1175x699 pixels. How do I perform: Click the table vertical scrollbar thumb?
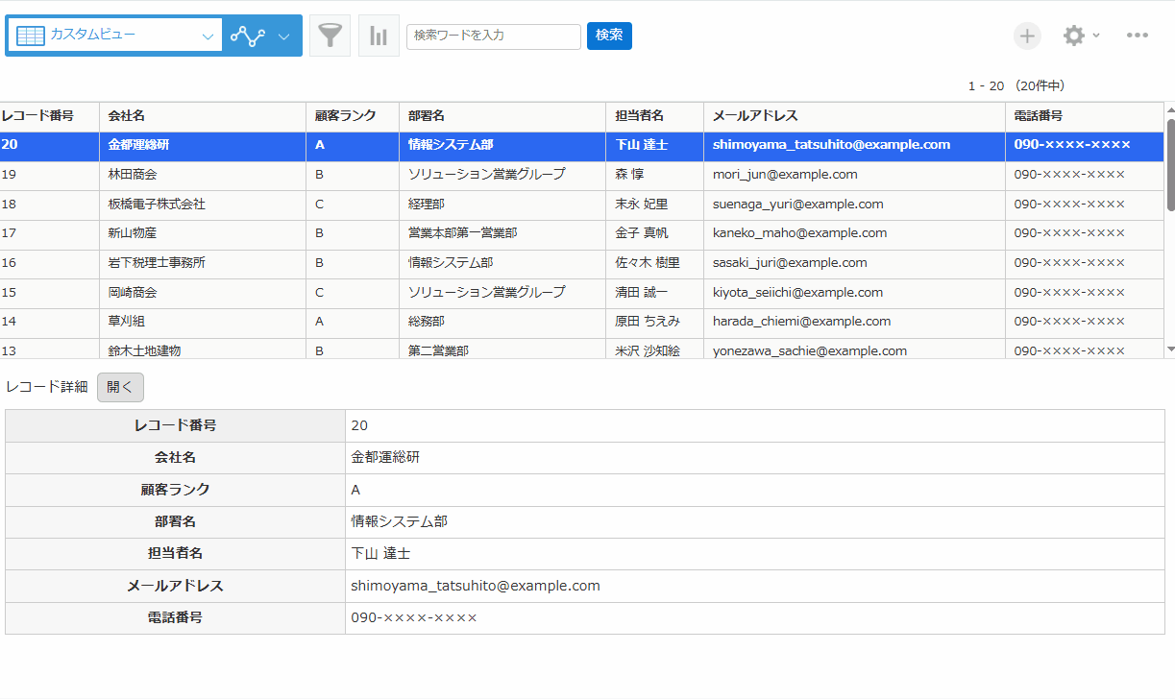click(x=1170, y=164)
